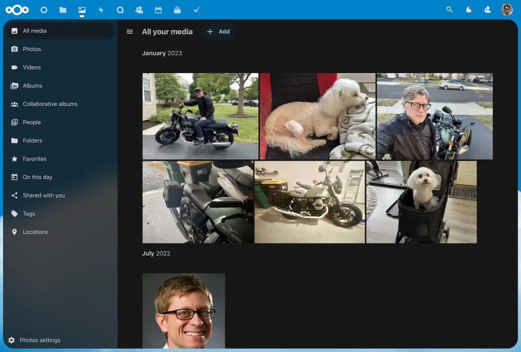View Shared with you media
Screen dimensions: 521x352
tap(60, 196)
